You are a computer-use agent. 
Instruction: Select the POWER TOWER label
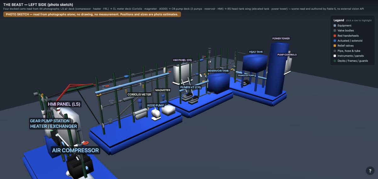point(281,38)
